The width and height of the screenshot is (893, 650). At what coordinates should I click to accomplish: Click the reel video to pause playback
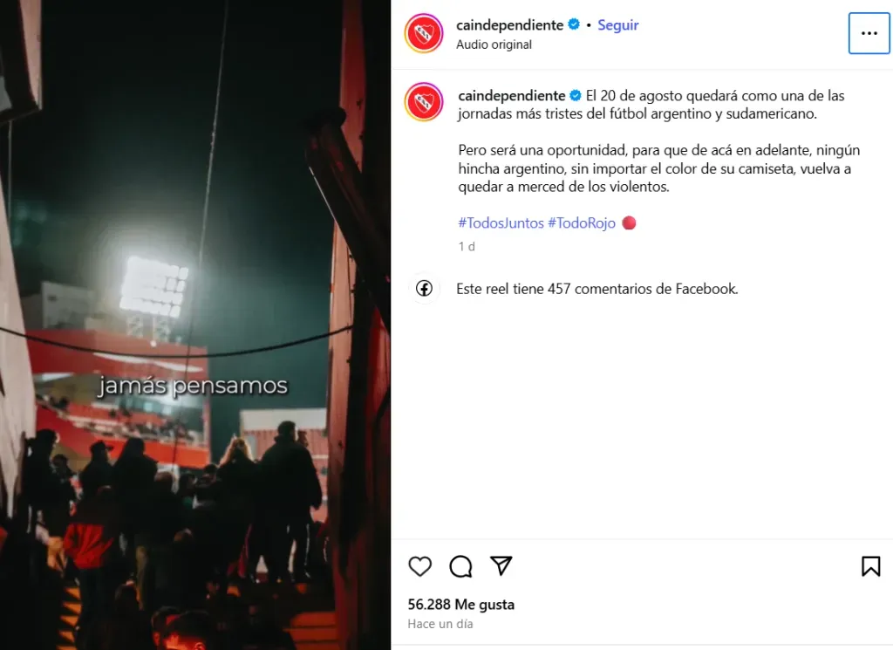tap(195, 325)
